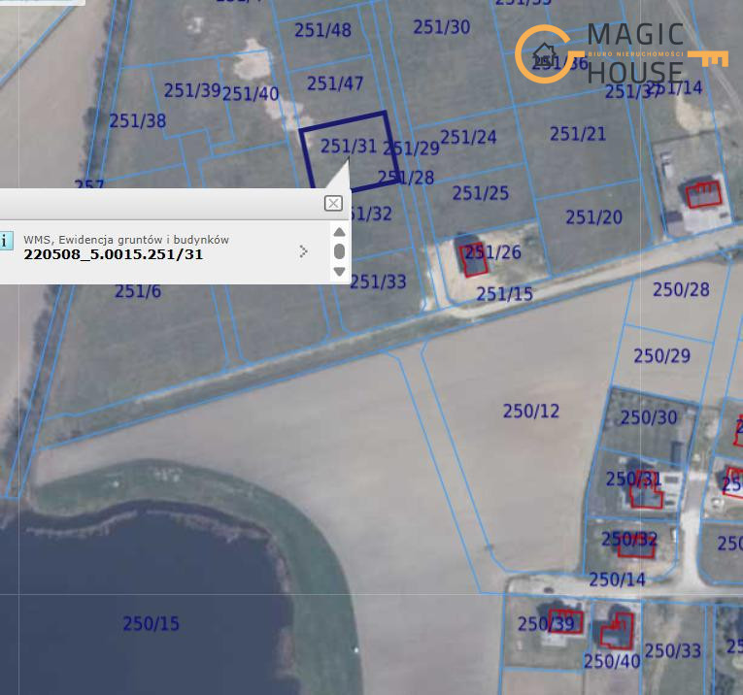Click the orange key icon in logo

pos(707,59)
